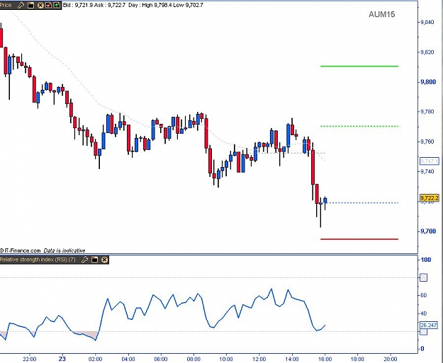
Task: Click the 23 date label on time axis
Action: (62, 359)
